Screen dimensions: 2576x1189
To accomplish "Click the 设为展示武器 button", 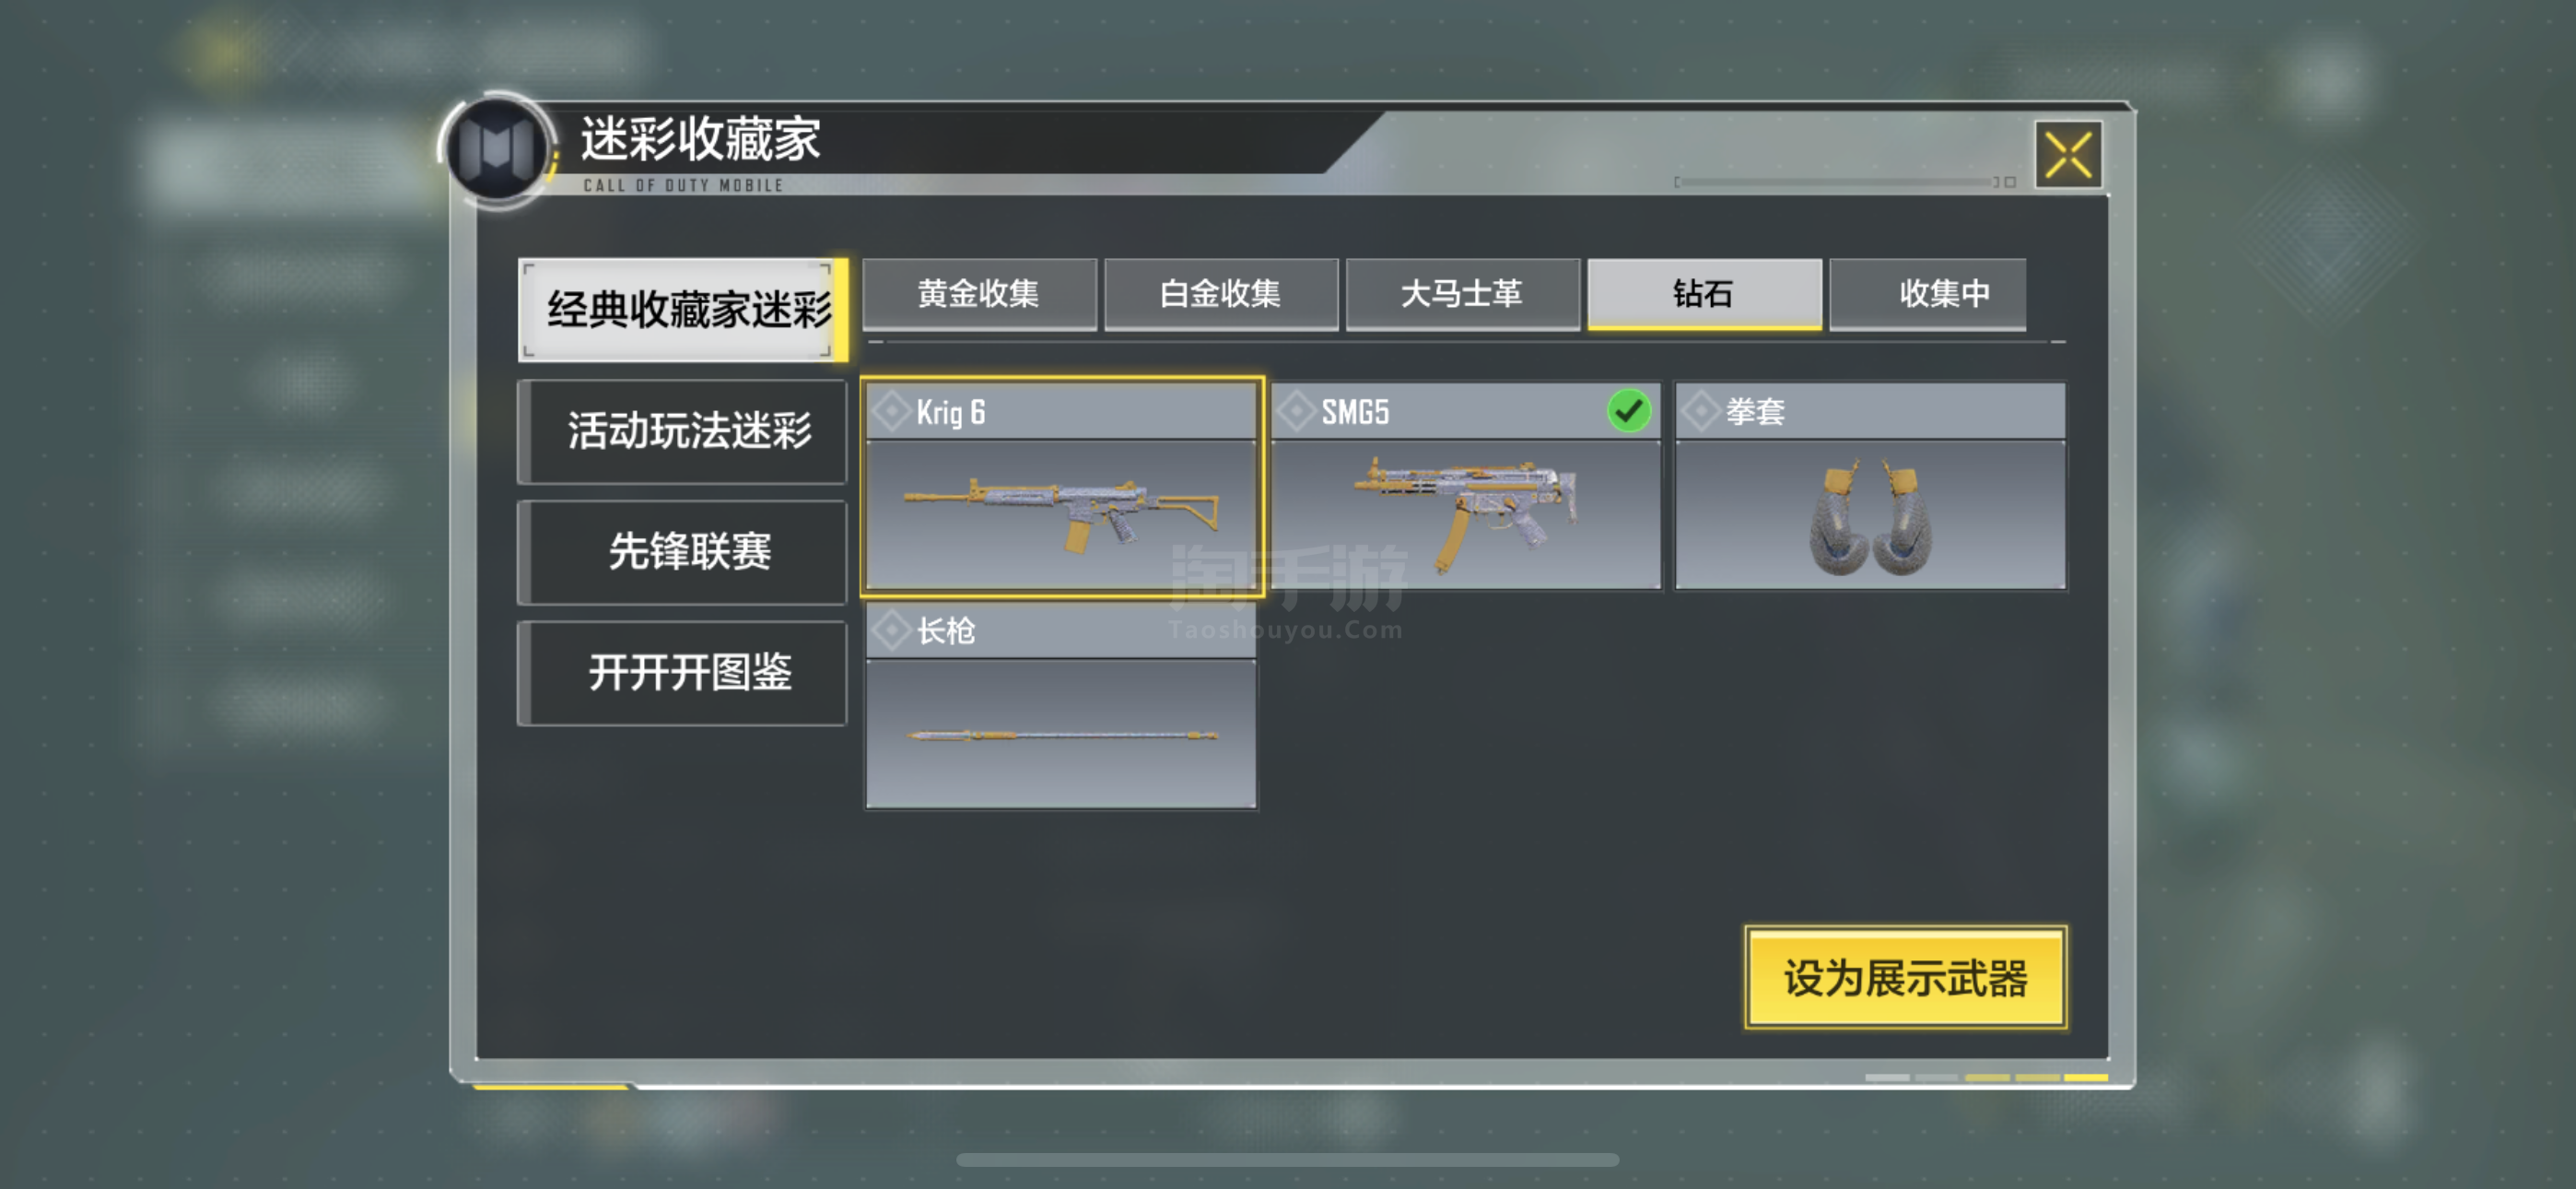I will pos(1906,978).
